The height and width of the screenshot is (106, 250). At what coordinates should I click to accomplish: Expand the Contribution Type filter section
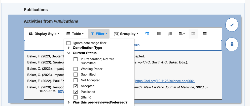click(x=69, y=48)
